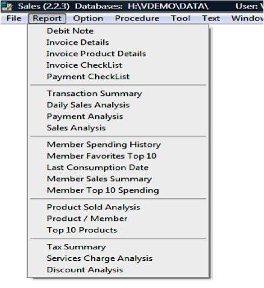This screenshot has width=264, height=288.
Task: Open Payment CheckList report
Action: pos(118,77)
